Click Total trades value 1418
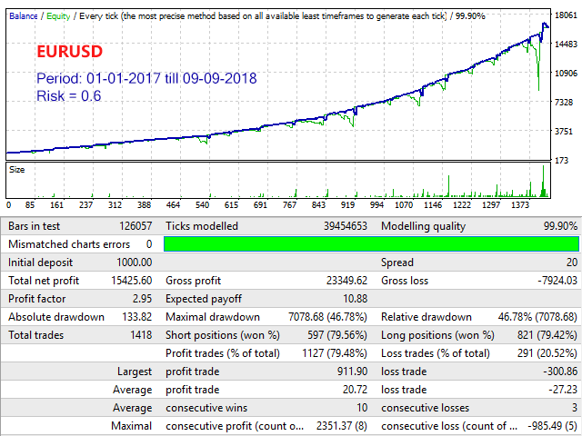The image size is (582, 436). pos(141,335)
